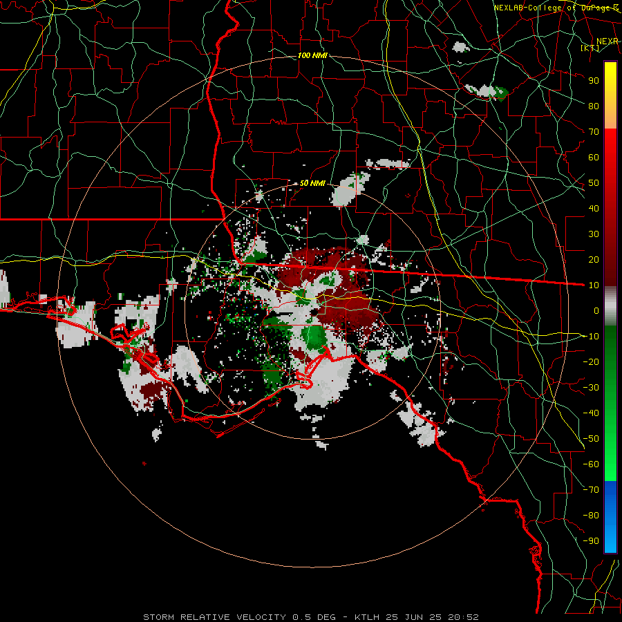
Task: Click the -40 value on velocity scale
Action: [x=591, y=413]
